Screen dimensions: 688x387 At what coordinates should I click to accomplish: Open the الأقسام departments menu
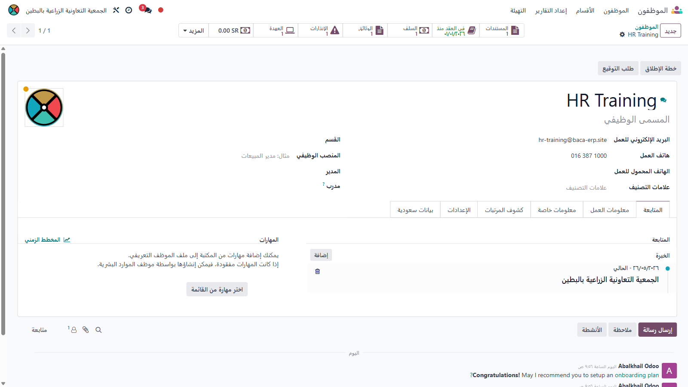585,10
